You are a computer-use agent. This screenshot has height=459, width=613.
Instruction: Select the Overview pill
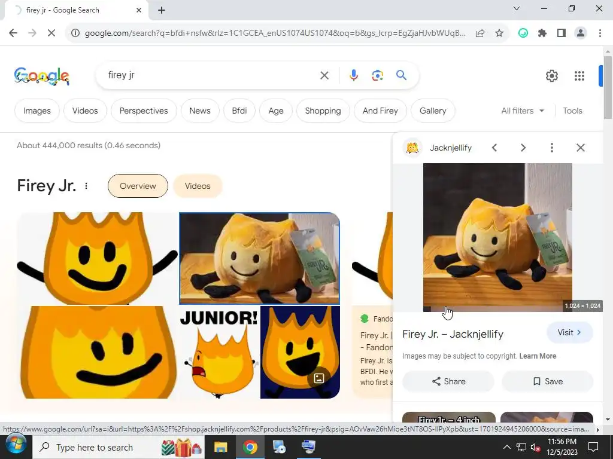[138, 186]
